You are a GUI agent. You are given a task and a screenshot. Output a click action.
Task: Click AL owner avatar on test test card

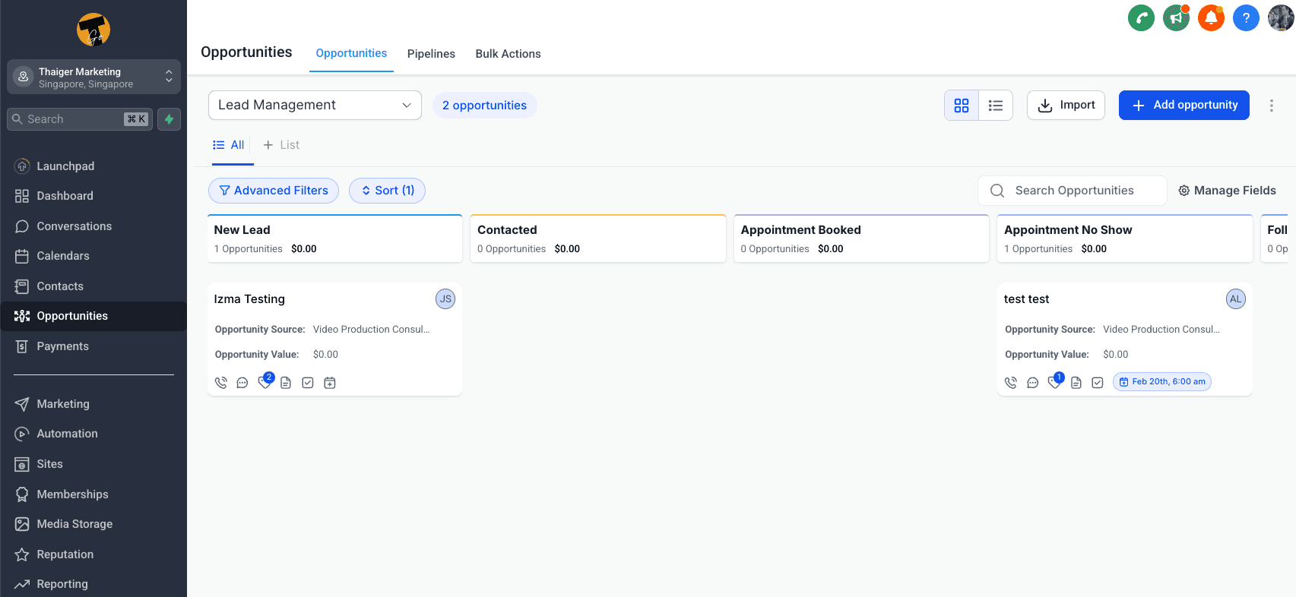pos(1236,299)
